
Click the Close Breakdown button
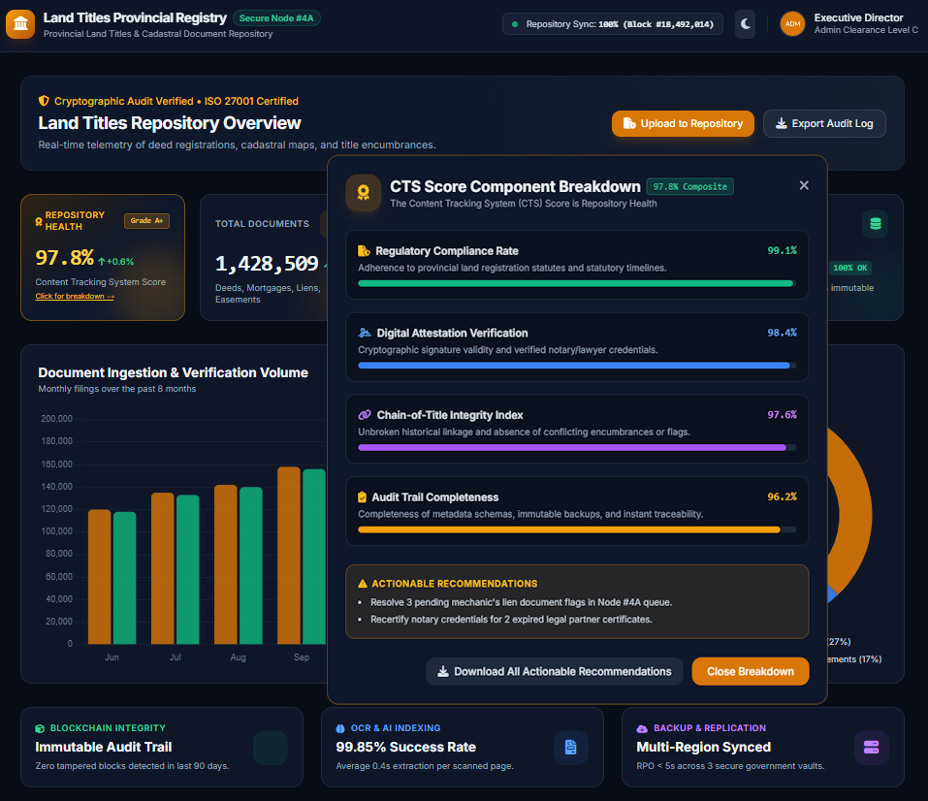pyautogui.click(x=751, y=671)
